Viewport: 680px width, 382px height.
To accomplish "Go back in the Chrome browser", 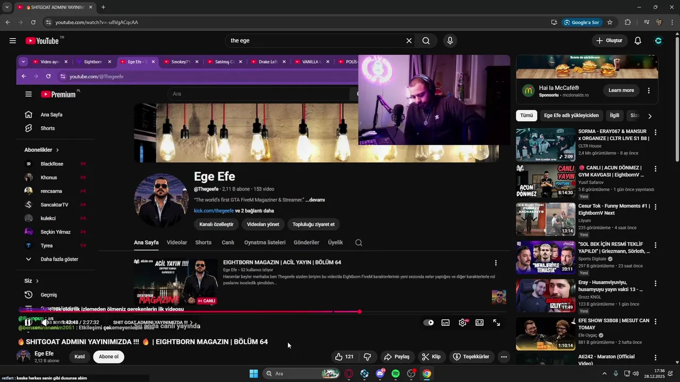I will click(x=7, y=22).
